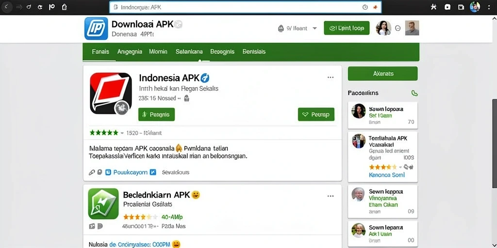Open the green Beclednkiarn APK app icon
The width and height of the screenshot is (497, 248).
click(x=103, y=204)
